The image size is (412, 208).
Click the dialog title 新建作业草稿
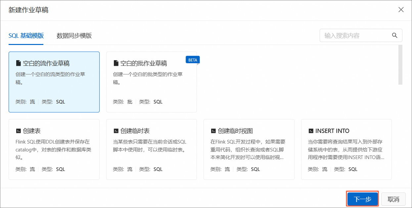click(x=28, y=10)
